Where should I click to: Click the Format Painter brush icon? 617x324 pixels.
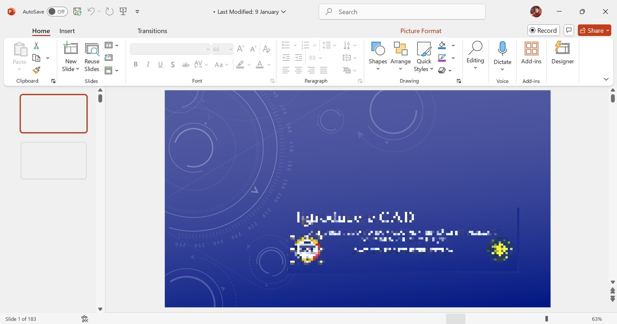[x=36, y=70]
